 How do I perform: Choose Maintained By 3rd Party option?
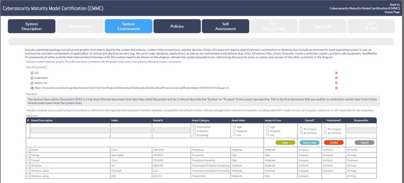[326, 133]
